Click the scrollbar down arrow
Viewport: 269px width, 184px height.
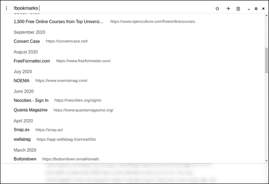point(266,161)
